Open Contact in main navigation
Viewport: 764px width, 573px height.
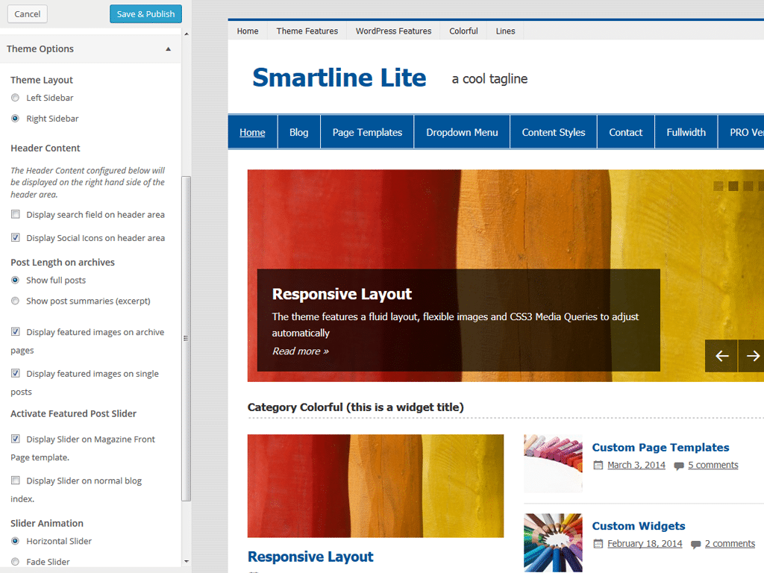click(x=626, y=132)
